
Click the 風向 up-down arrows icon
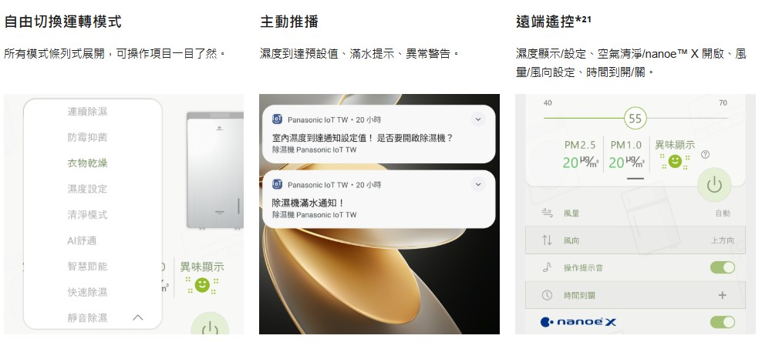(547, 240)
